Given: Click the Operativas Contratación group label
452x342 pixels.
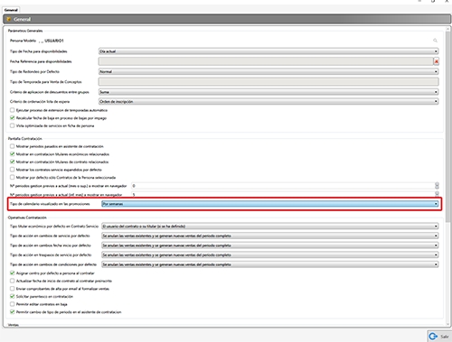Looking at the screenshot, I should tap(27, 217).
